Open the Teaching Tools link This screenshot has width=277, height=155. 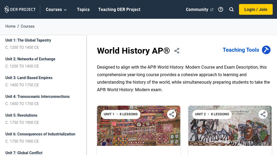241,50
